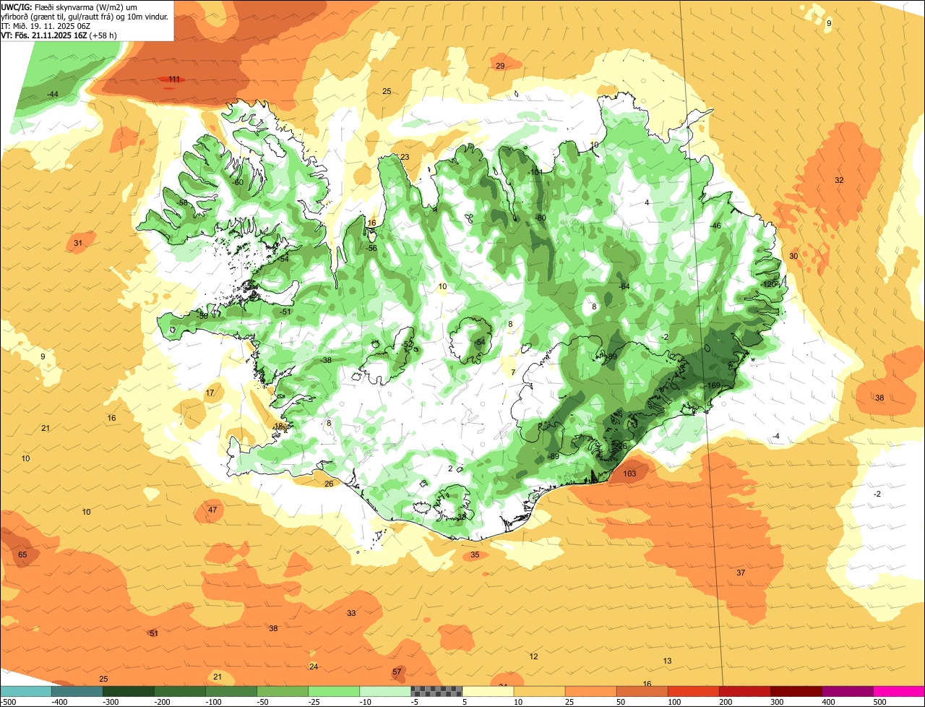Click the darkest green swatch from -300 to -200
This screenshot has width=925, height=707.
pyautogui.click(x=128, y=691)
